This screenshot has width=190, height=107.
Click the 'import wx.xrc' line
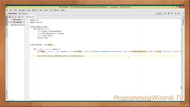[x=36, y=22]
